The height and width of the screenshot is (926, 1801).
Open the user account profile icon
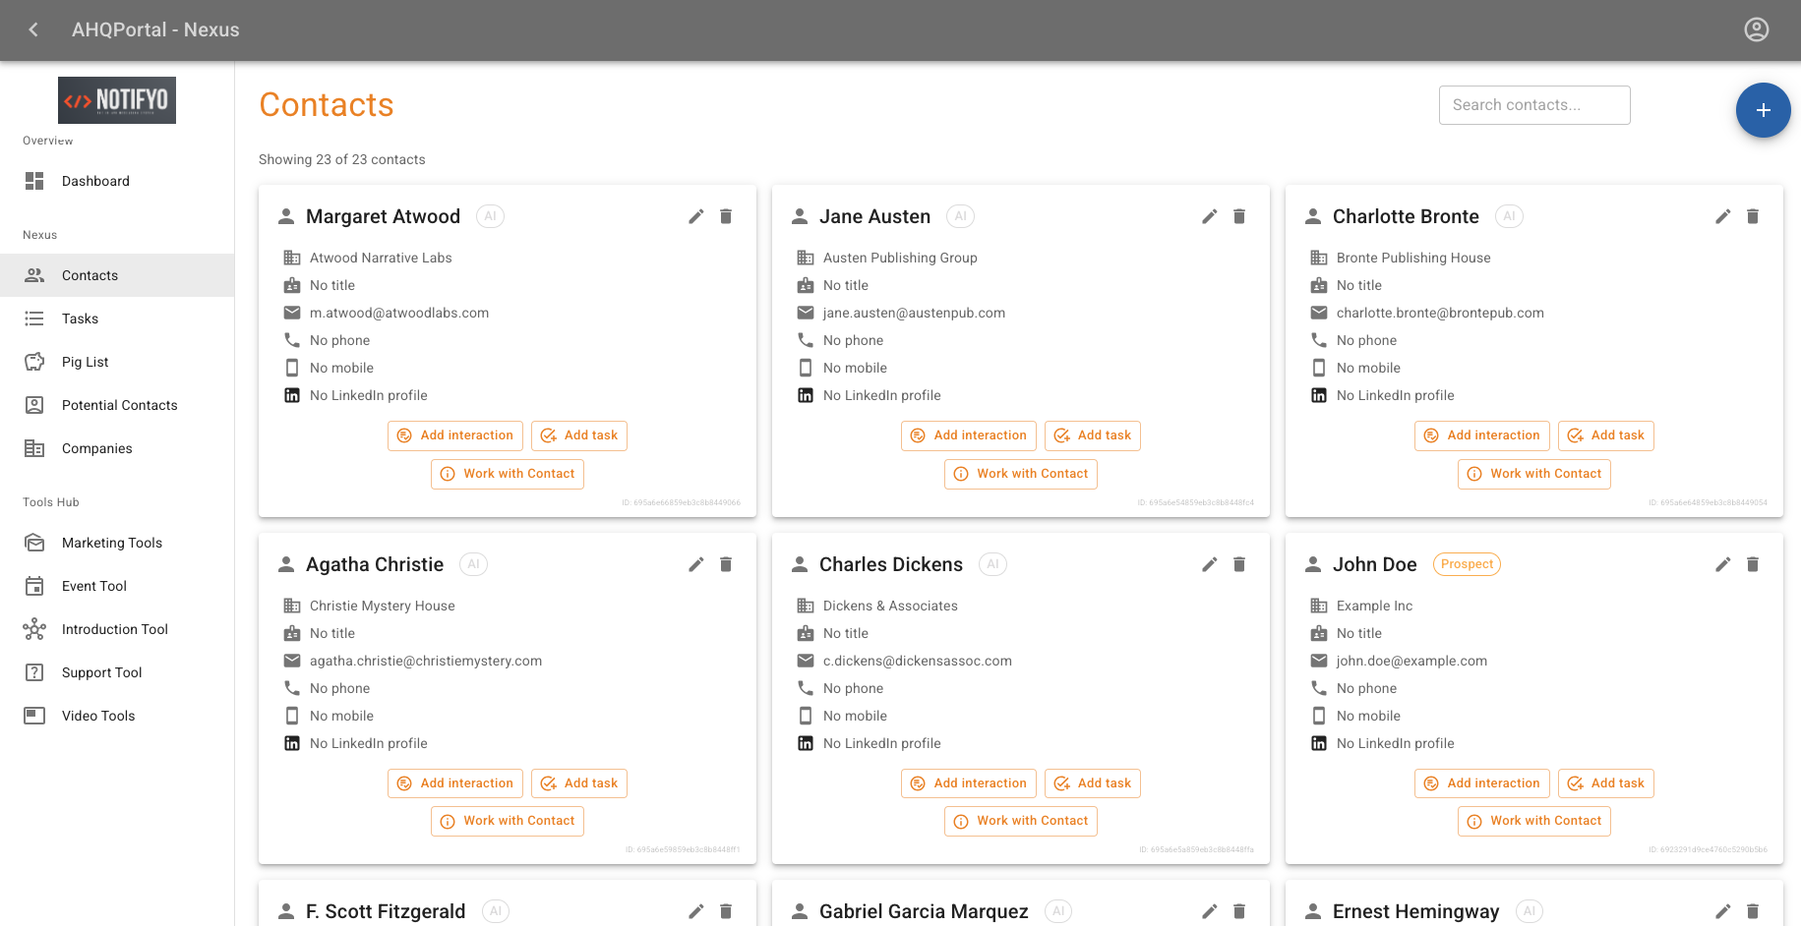click(x=1756, y=29)
